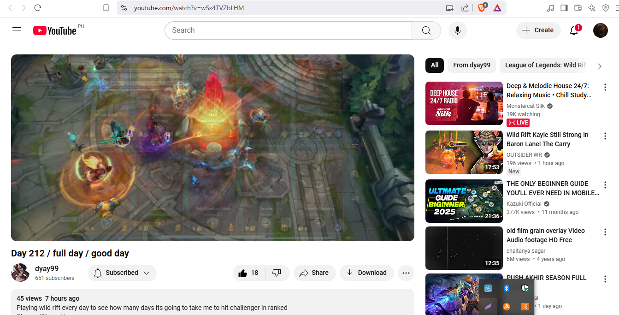619x315 pixels.
Task: Toggle the browser sidebar panel
Action: [x=564, y=8]
